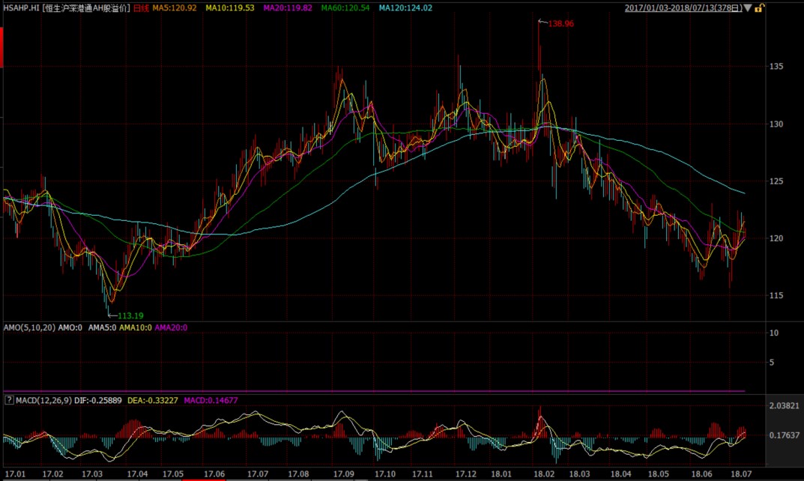
Task: Select the MA120:124.02 indicator label
Action: tap(405, 7)
